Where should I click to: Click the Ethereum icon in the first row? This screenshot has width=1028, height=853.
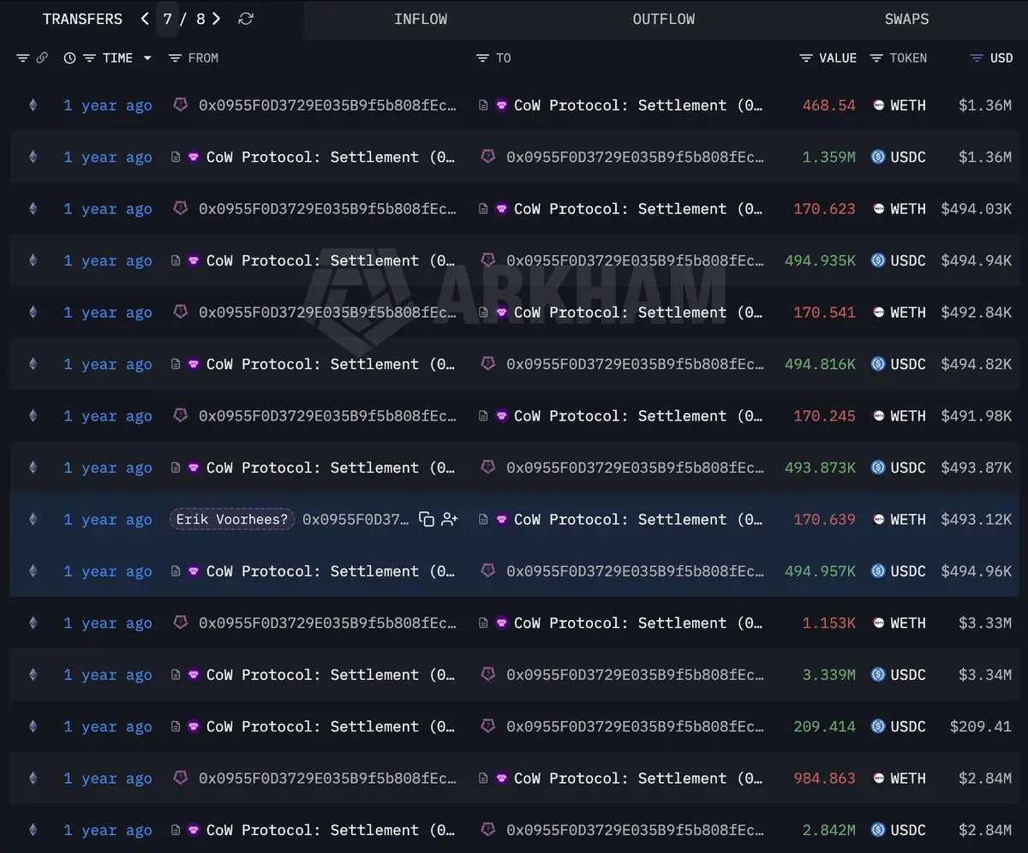pos(33,105)
